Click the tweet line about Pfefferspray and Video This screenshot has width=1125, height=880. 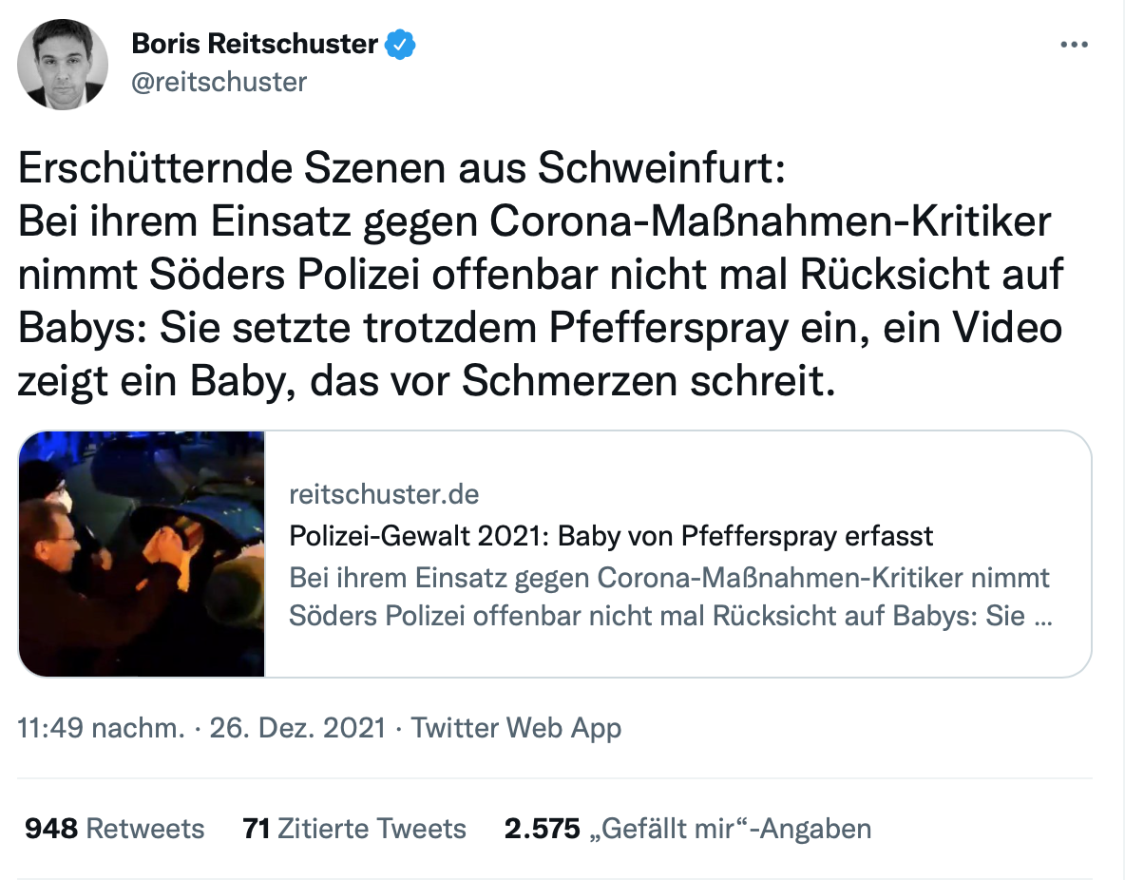(540, 328)
